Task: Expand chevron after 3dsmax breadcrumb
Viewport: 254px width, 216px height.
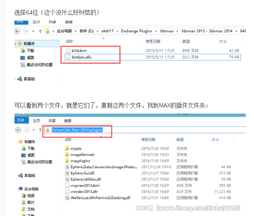Action: (177, 31)
